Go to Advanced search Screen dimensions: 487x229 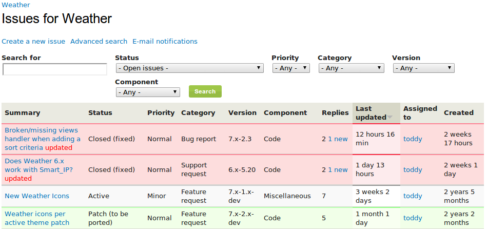coord(99,41)
